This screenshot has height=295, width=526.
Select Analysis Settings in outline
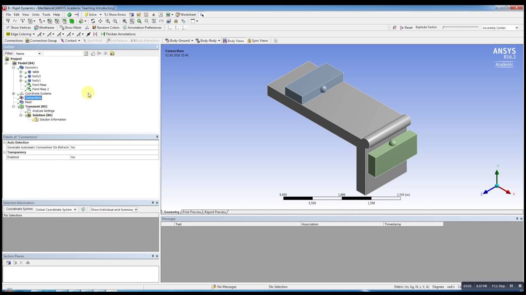tap(43, 111)
